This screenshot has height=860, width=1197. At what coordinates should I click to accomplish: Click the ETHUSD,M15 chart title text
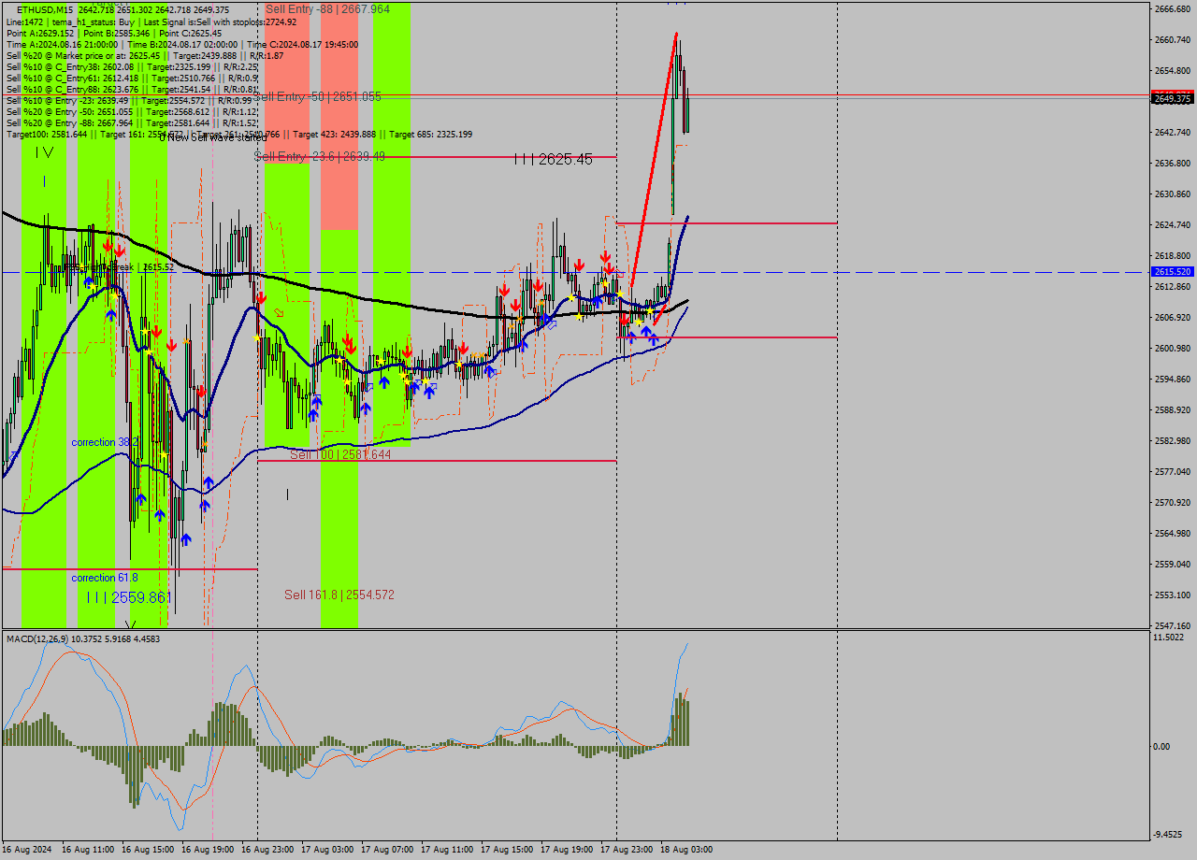(46, 10)
